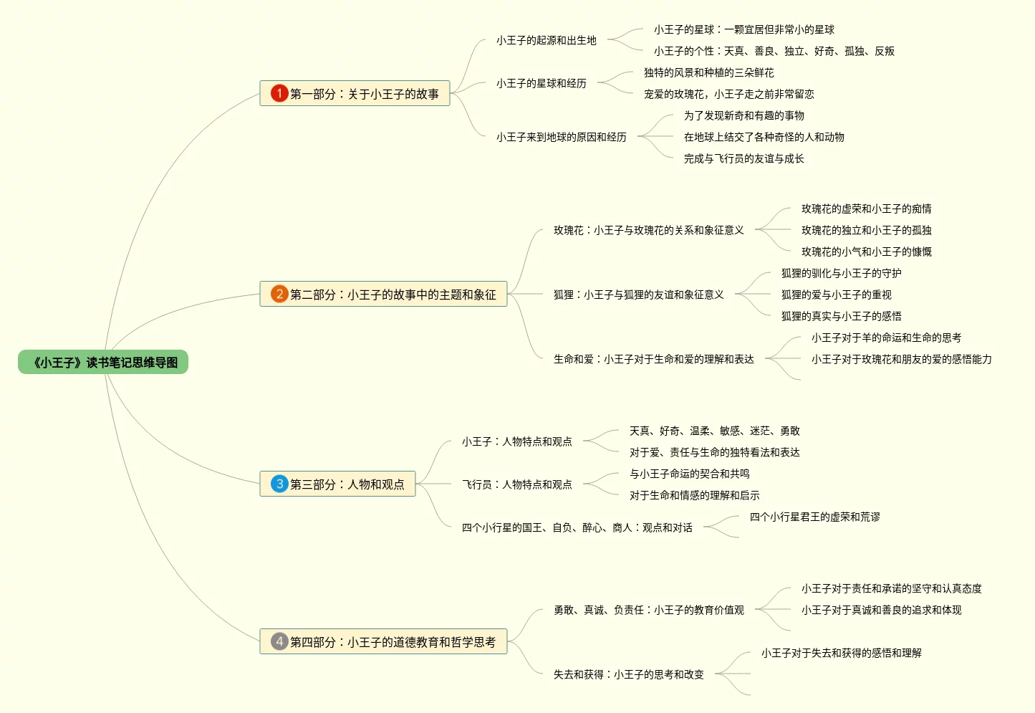Click the text 小王子对于真诚和善良的追求和体现

(x=882, y=610)
